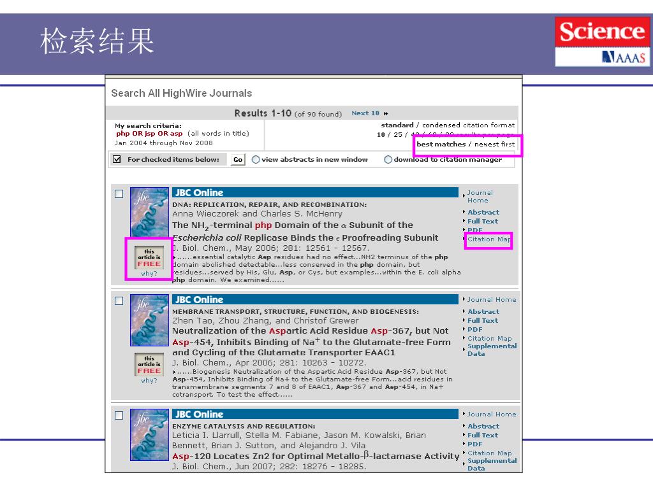Open Abstract of the Wieczorek article
This screenshot has width=653, height=489.
(x=483, y=212)
